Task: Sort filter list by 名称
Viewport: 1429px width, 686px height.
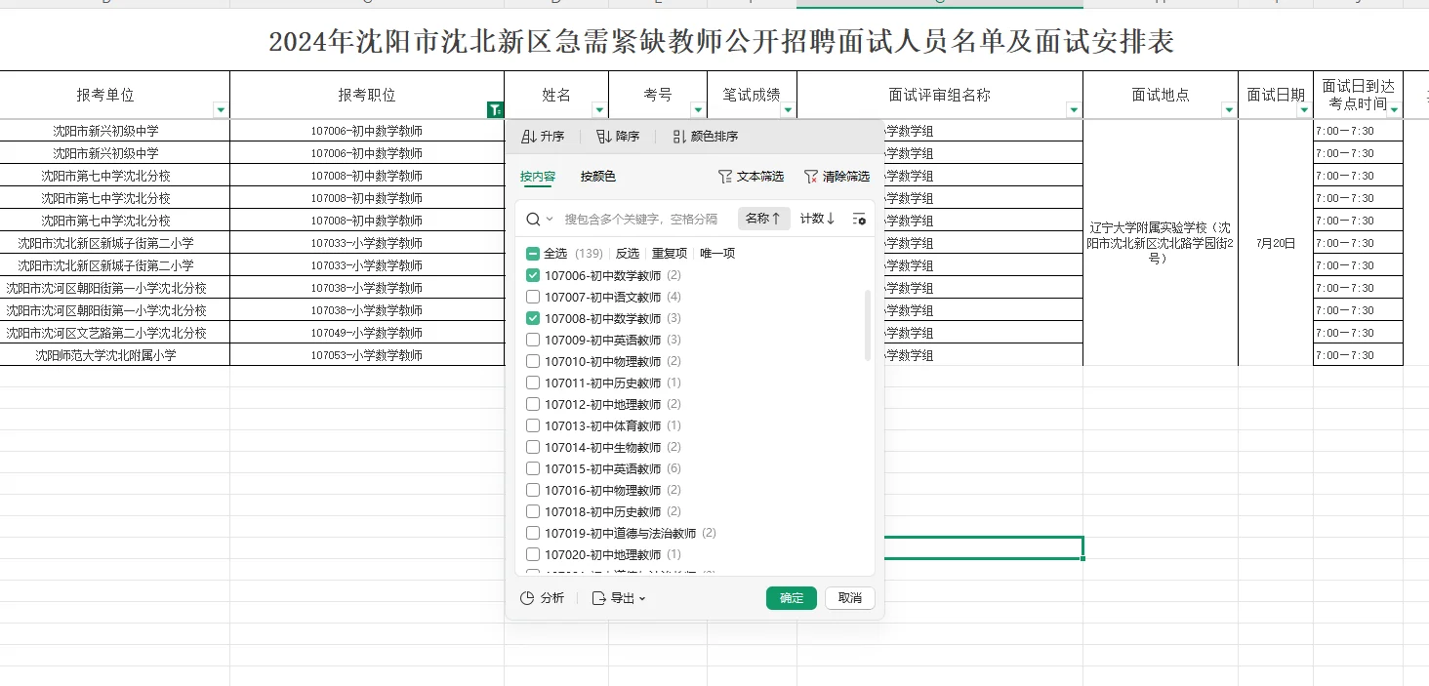Action: pyautogui.click(x=763, y=219)
